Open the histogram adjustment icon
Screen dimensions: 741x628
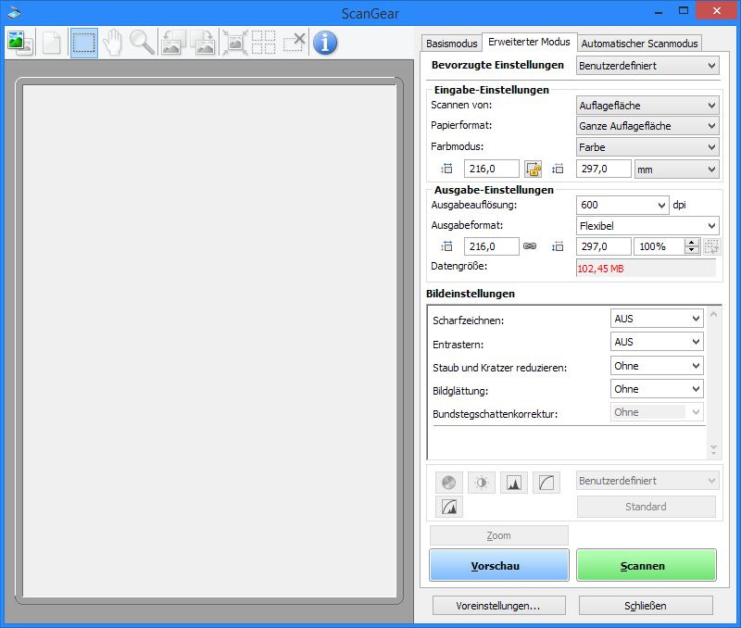point(514,483)
